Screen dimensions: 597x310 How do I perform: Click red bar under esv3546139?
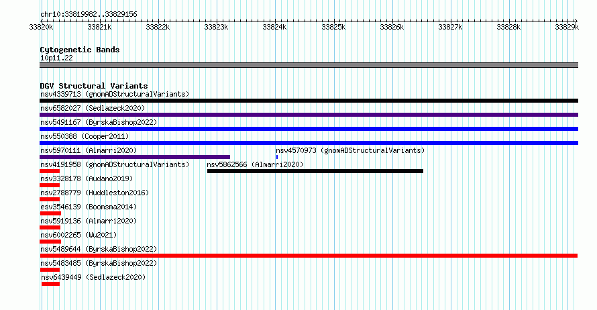click(50, 213)
